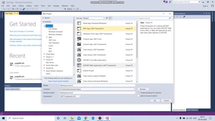Open the Project menu
Viewport: 215px width, 121px height.
[21, 6]
